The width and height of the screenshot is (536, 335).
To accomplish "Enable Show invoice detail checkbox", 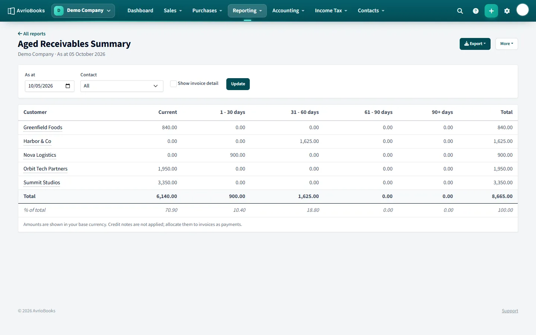I will [x=173, y=84].
